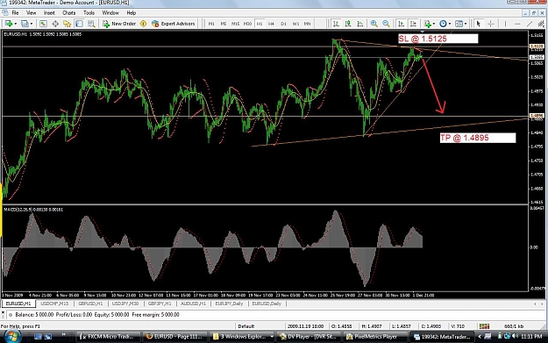
Task: Open the Strategy Tester magnifier icon
Action: pos(91,24)
